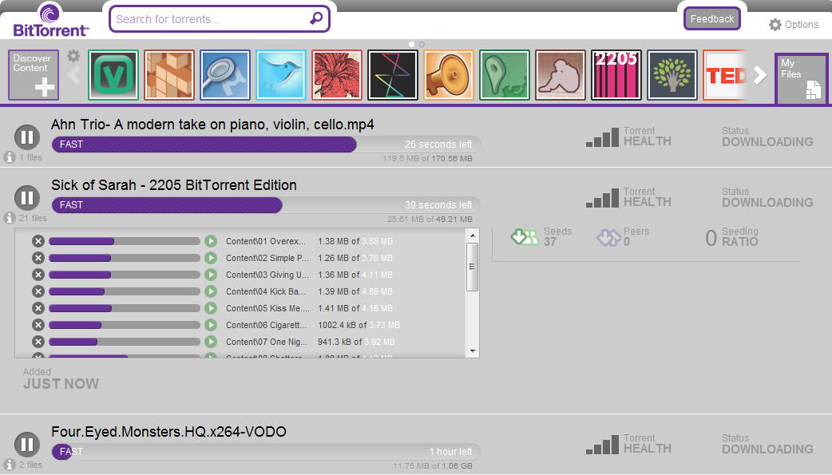Screen dimensions: 832x475
Task: Remove Content\03 Giving U file
Action: 38,275
